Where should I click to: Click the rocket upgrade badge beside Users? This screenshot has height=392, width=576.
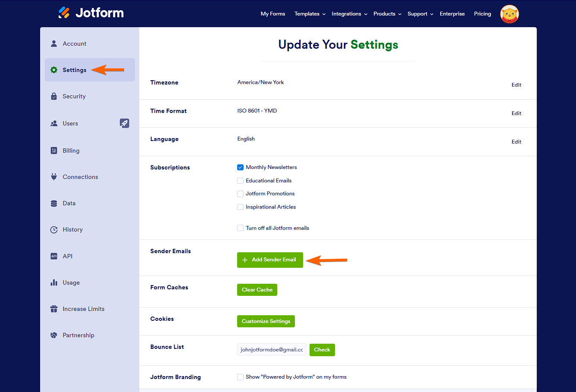click(x=125, y=123)
